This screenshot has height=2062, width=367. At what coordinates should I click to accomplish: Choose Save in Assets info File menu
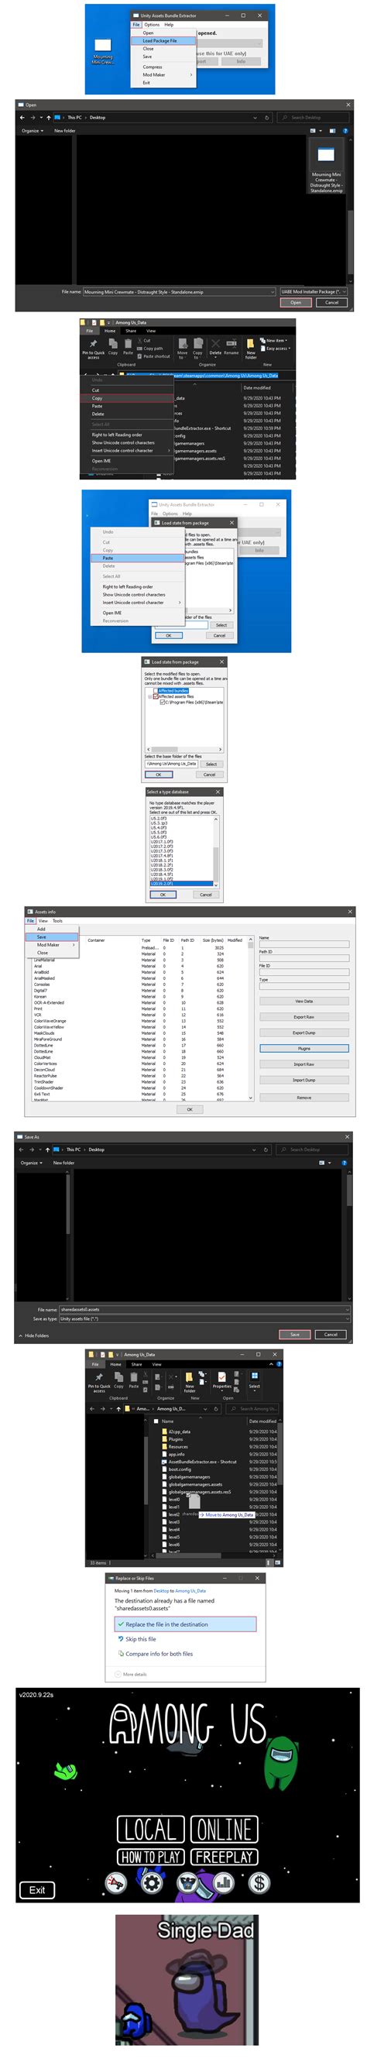point(52,936)
